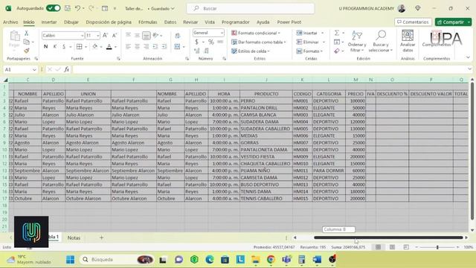
Task: Click the Compartir button
Action: click(x=451, y=22)
